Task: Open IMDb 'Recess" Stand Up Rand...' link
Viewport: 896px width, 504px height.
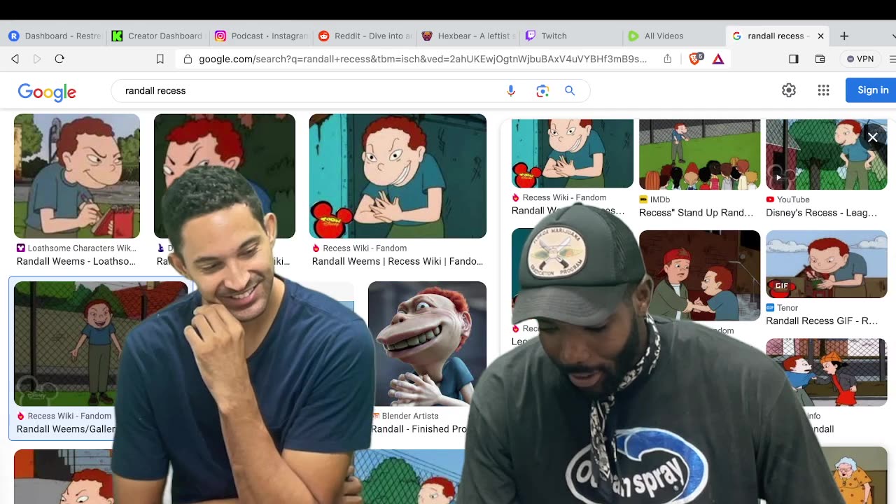Action: point(696,213)
